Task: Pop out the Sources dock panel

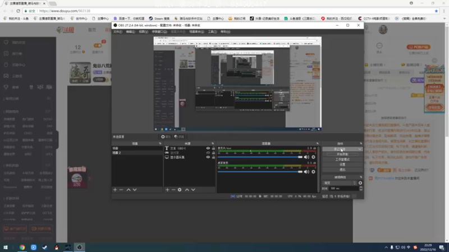Action: click(x=213, y=143)
